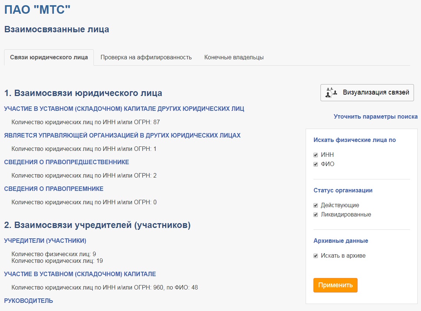Screen dimensions: 421x311
Task: Open the РУКОВОДИТЕЛЬ link
Action: click(x=29, y=301)
